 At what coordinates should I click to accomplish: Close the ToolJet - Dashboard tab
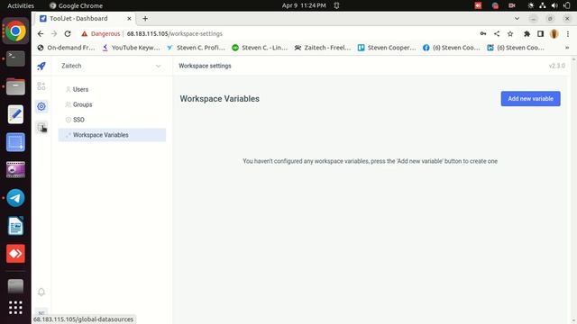click(x=129, y=18)
